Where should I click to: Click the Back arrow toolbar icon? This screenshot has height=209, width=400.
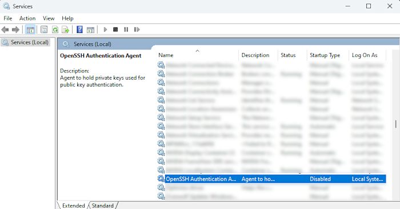point(5,30)
